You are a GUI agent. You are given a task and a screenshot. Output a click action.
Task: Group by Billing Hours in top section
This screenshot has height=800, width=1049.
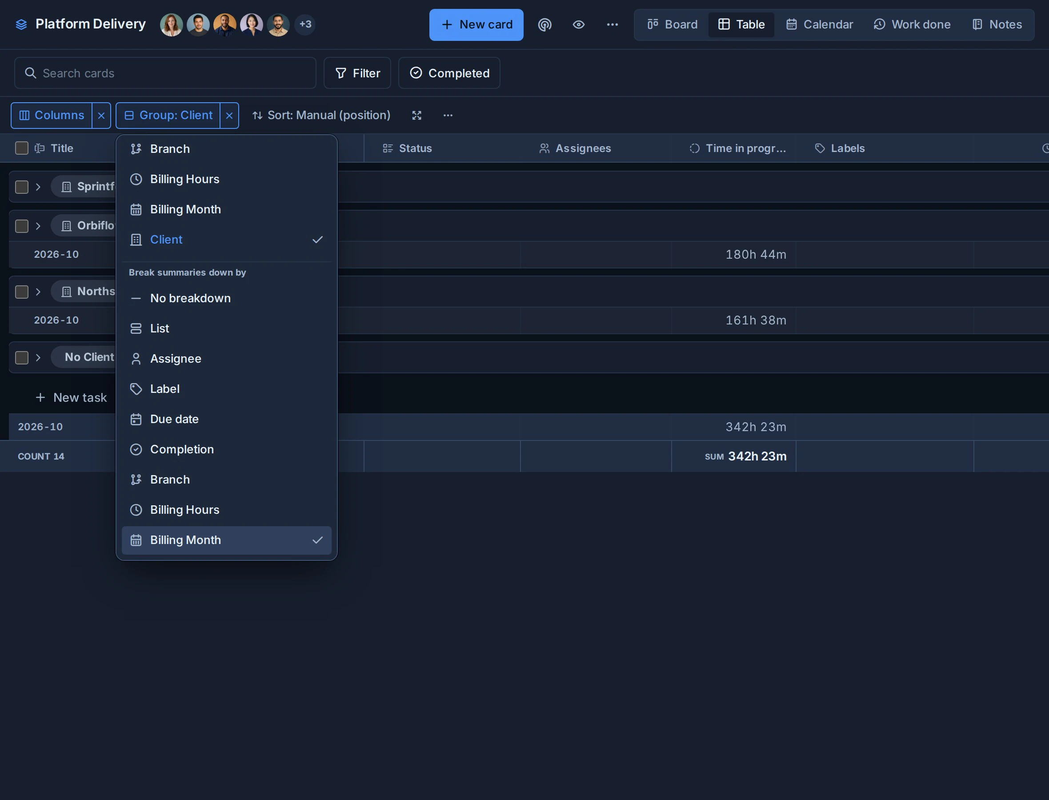pyautogui.click(x=227, y=179)
